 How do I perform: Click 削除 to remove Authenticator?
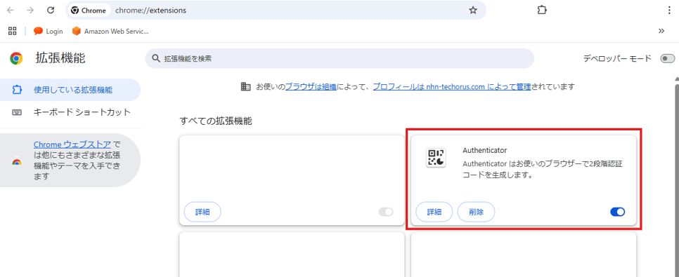(477, 212)
